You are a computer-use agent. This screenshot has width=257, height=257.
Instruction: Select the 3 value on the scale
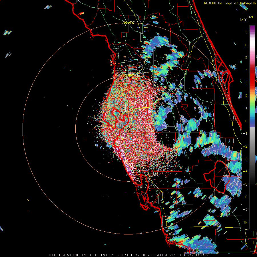[x=246, y=83]
